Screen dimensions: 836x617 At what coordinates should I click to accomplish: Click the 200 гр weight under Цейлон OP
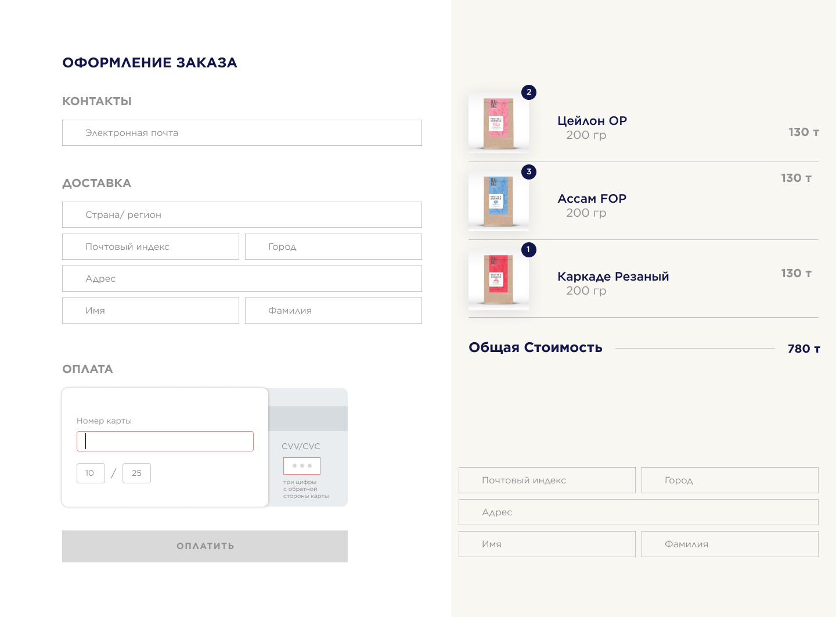[x=586, y=135]
